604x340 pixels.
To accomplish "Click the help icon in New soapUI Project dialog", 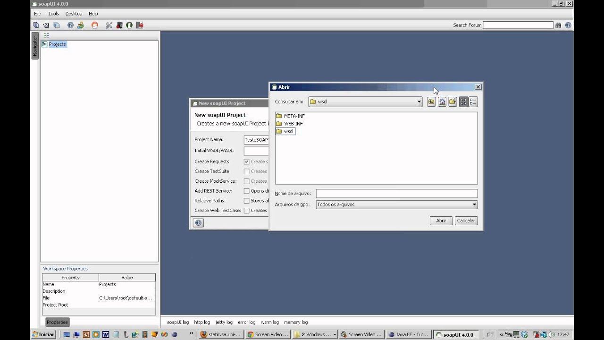I will [x=198, y=223].
